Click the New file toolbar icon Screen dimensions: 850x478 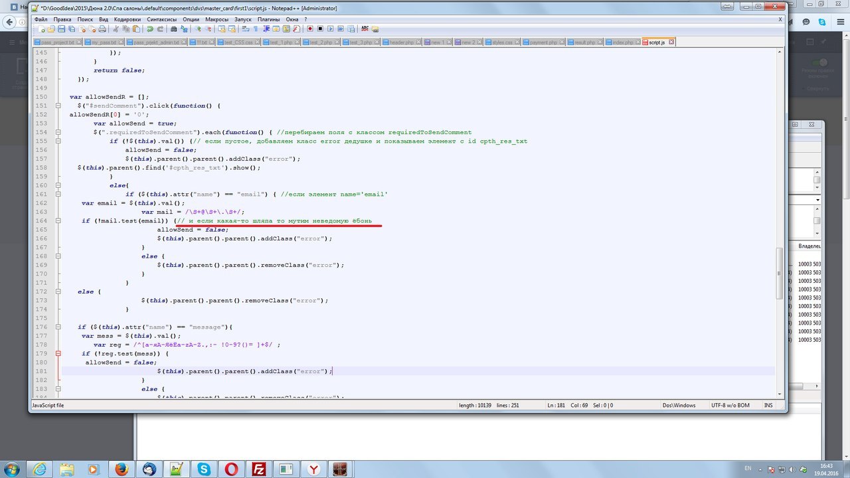42,29
